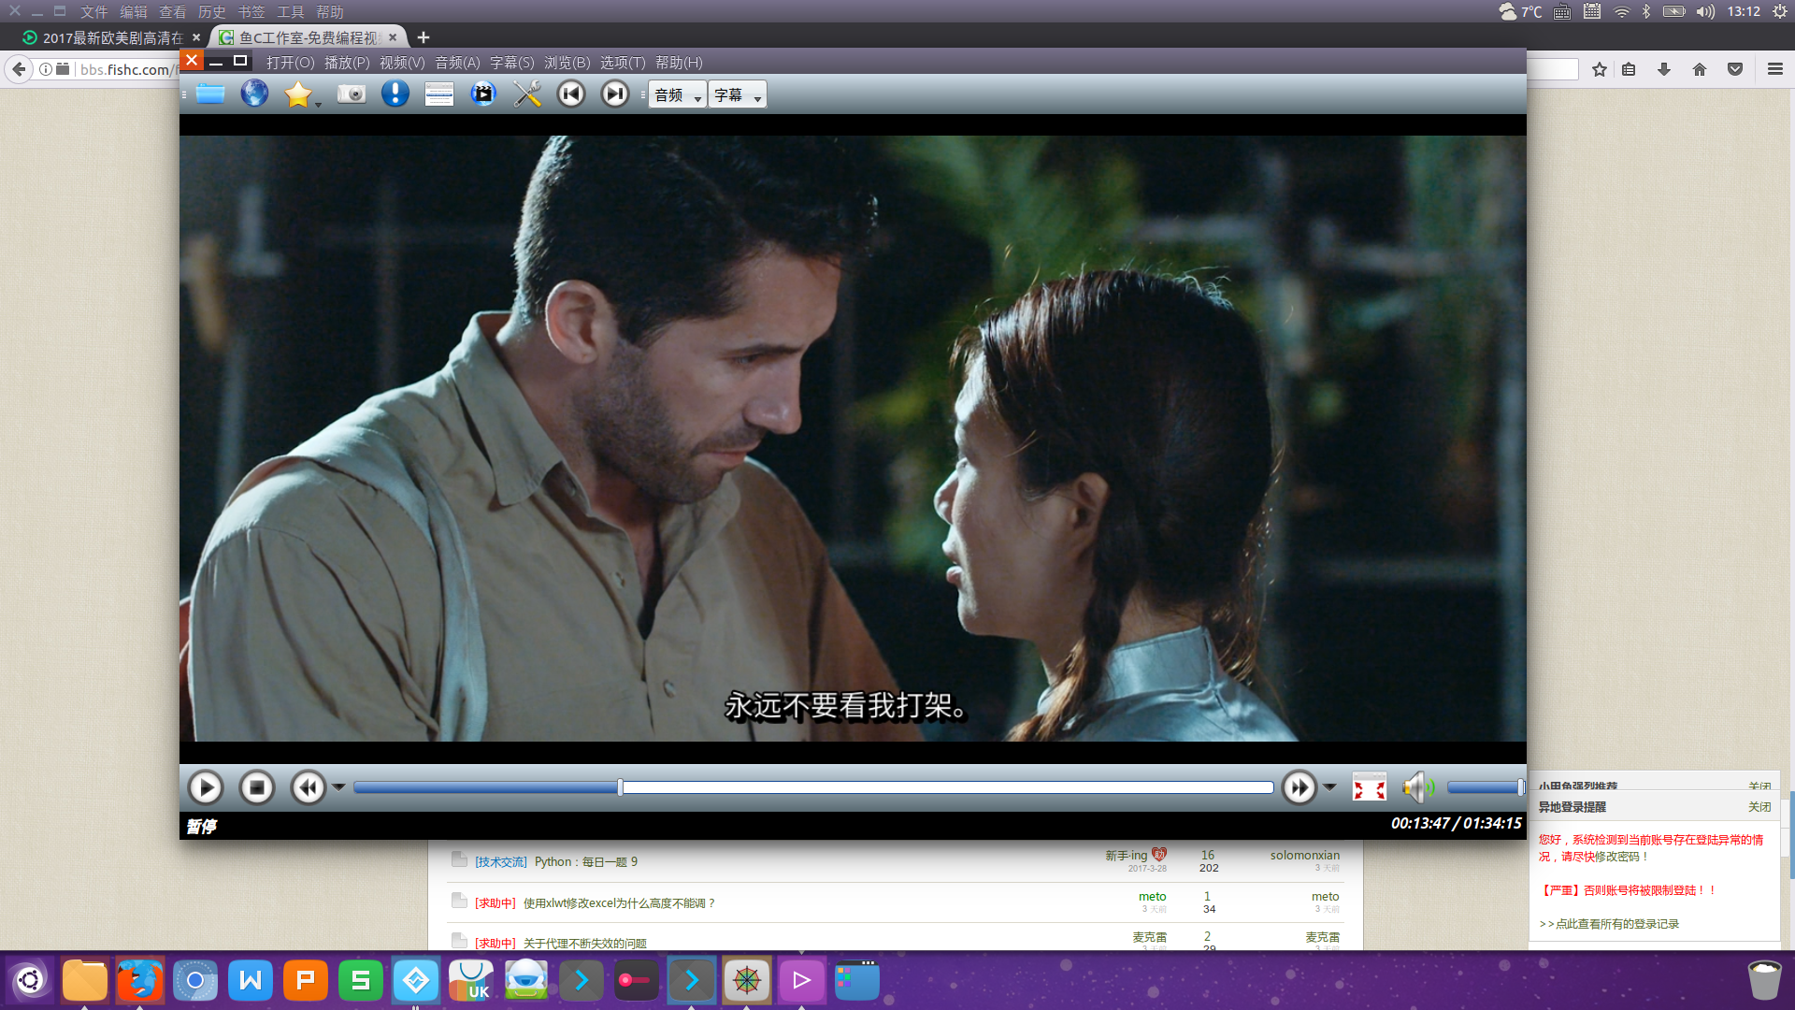The width and height of the screenshot is (1795, 1010).
Task: Open the volume indicator in system tray
Action: coord(1705,11)
